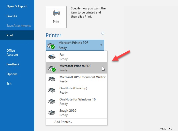The height and width of the screenshot is (131, 178).
Task: Select OneNote for Windows 10 printer icon
Action: pos(52,101)
